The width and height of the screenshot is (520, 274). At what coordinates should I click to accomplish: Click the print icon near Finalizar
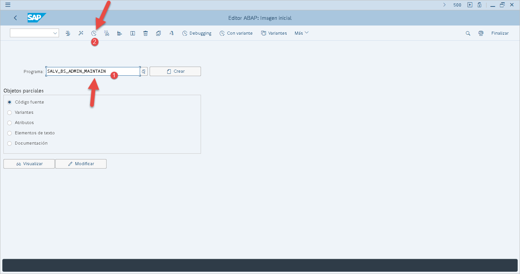(480, 33)
